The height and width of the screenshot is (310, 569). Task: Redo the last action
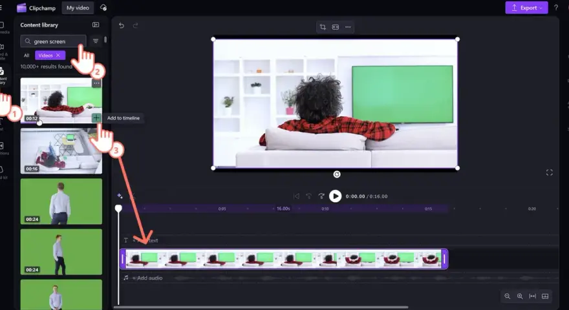coord(135,25)
